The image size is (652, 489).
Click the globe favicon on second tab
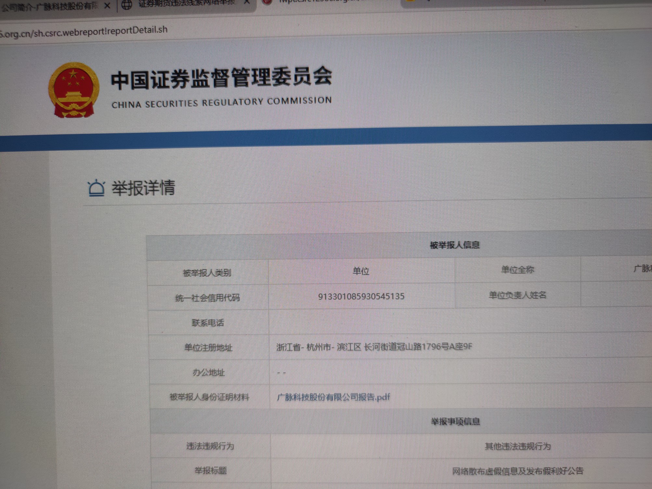click(127, 5)
